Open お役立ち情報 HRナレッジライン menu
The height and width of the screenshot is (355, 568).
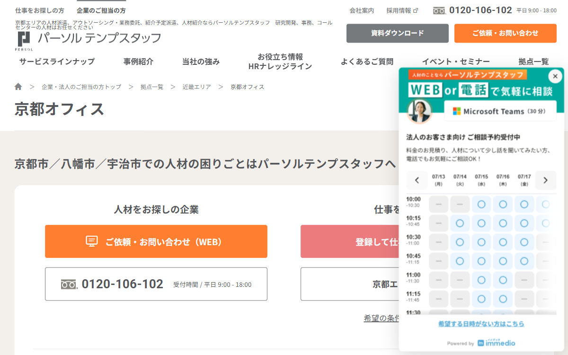click(280, 62)
